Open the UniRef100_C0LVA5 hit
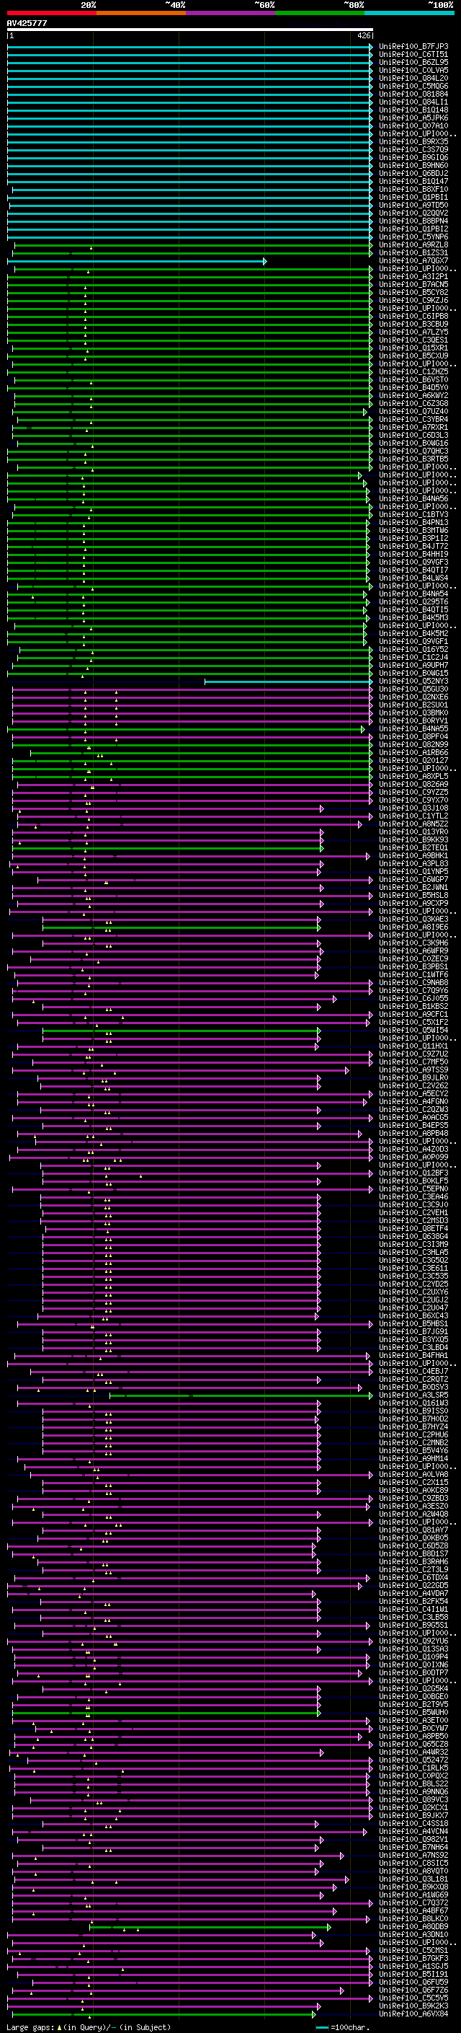 pos(413,70)
